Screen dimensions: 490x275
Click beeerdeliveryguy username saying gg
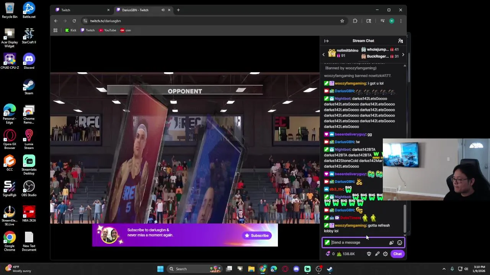pos(350,134)
